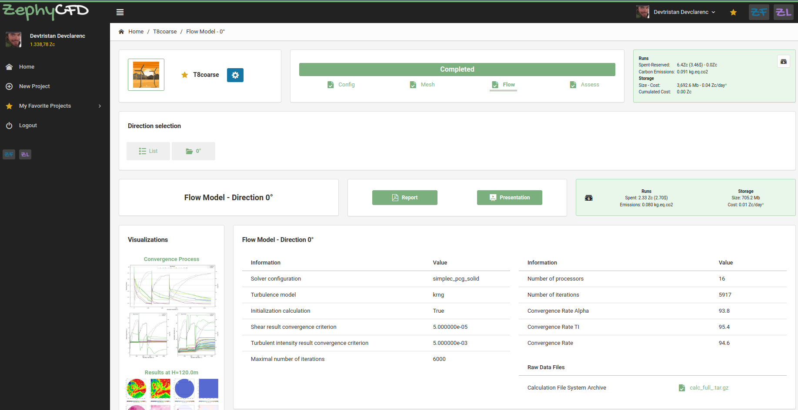The image size is (798, 410).
Task: Open Devtristan Devclarenc user dropdown
Action: click(684, 12)
